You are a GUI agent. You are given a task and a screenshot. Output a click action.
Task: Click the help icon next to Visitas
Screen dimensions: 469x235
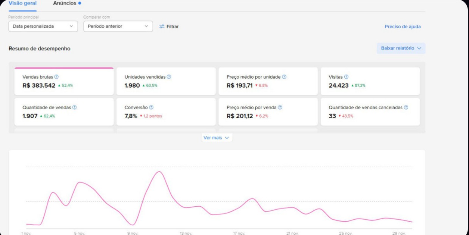point(346,77)
